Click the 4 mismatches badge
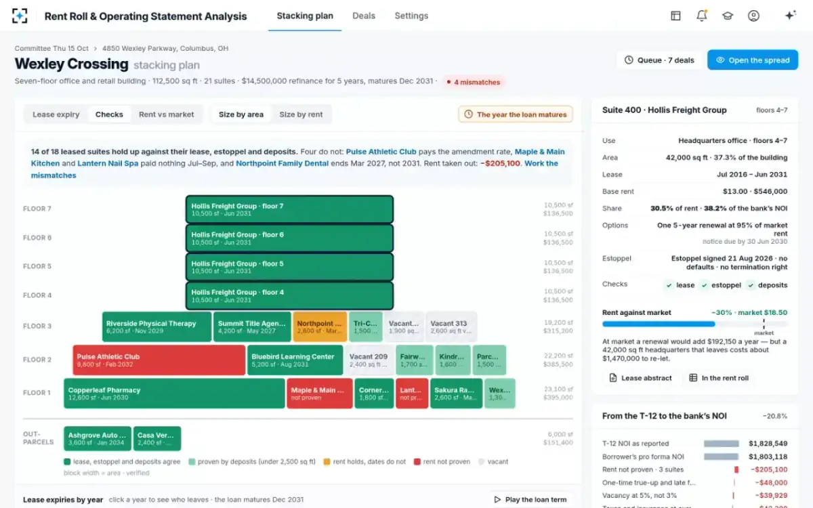Screen dimensions: 813x508 point(473,82)
